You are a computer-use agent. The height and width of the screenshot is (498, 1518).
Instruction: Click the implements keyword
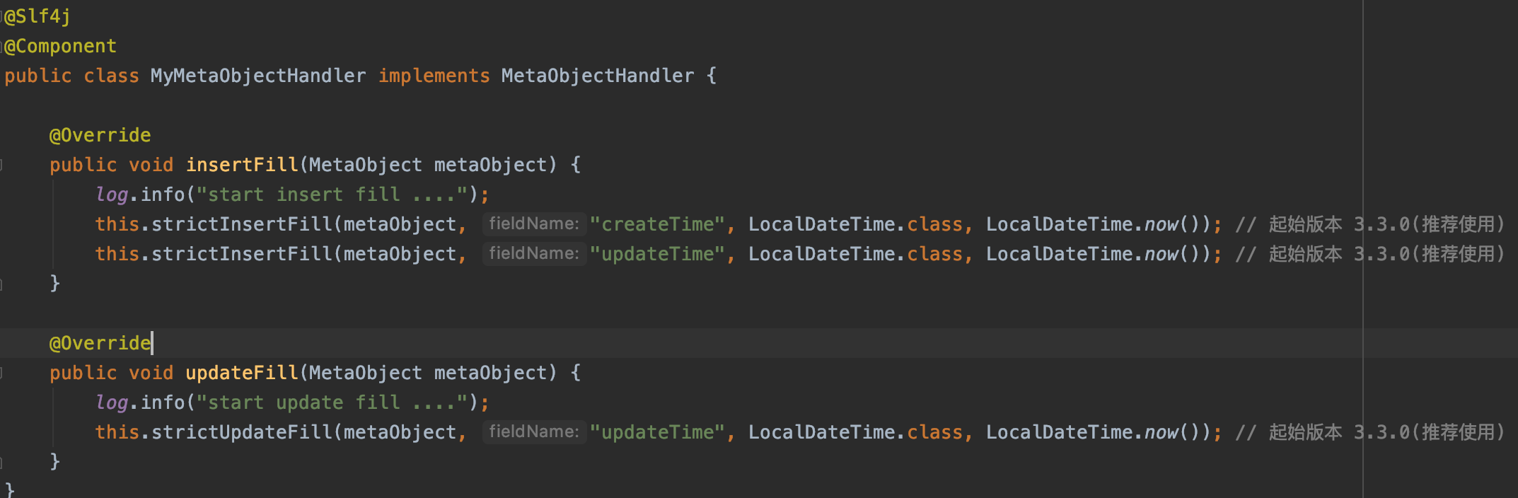tap(434, 76)
